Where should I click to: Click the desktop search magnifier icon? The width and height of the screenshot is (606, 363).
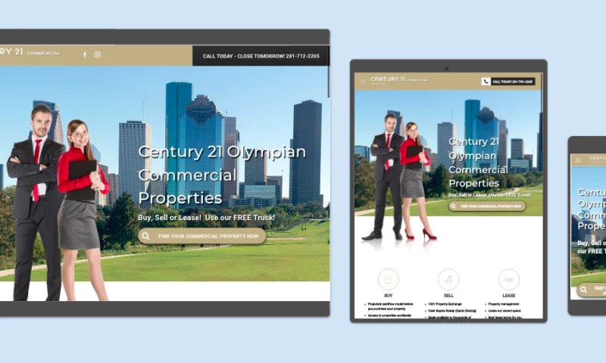(x=145, y=236)
